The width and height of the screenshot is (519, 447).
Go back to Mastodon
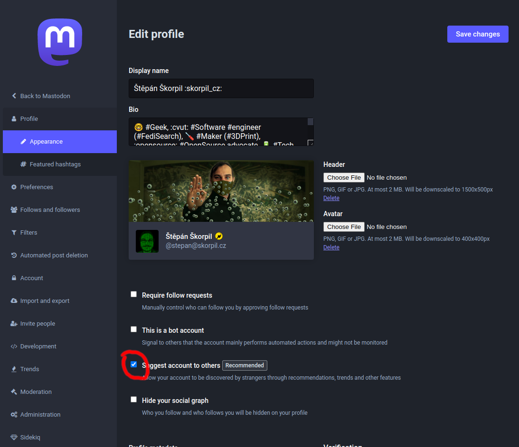pyautogui.click(x=45, y=96)
